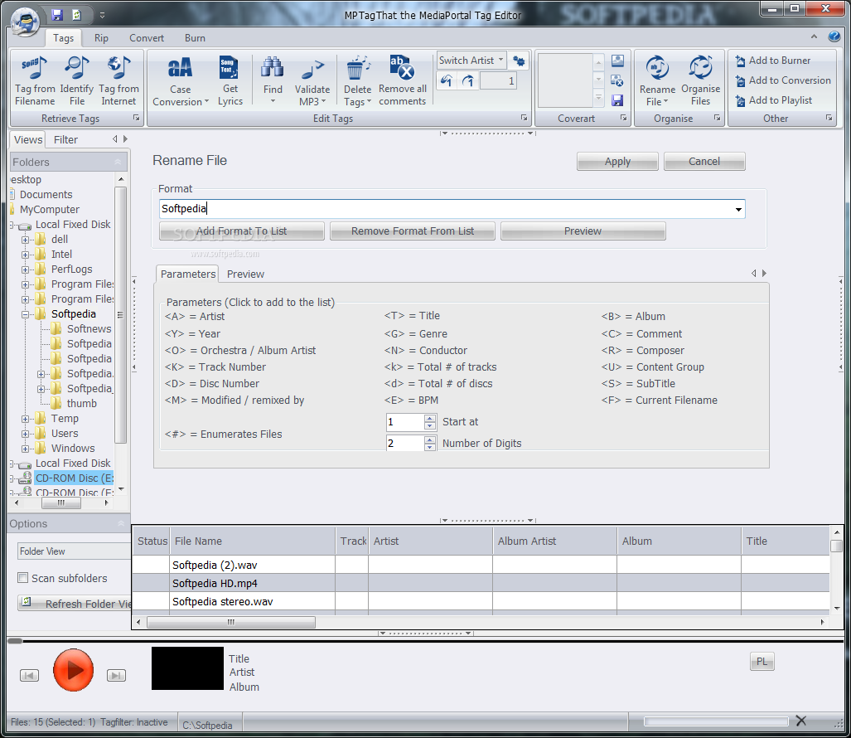Viewport: 851px width, 738px height.
Task: Open Case Conversion tool
Action: pos(180,81)
